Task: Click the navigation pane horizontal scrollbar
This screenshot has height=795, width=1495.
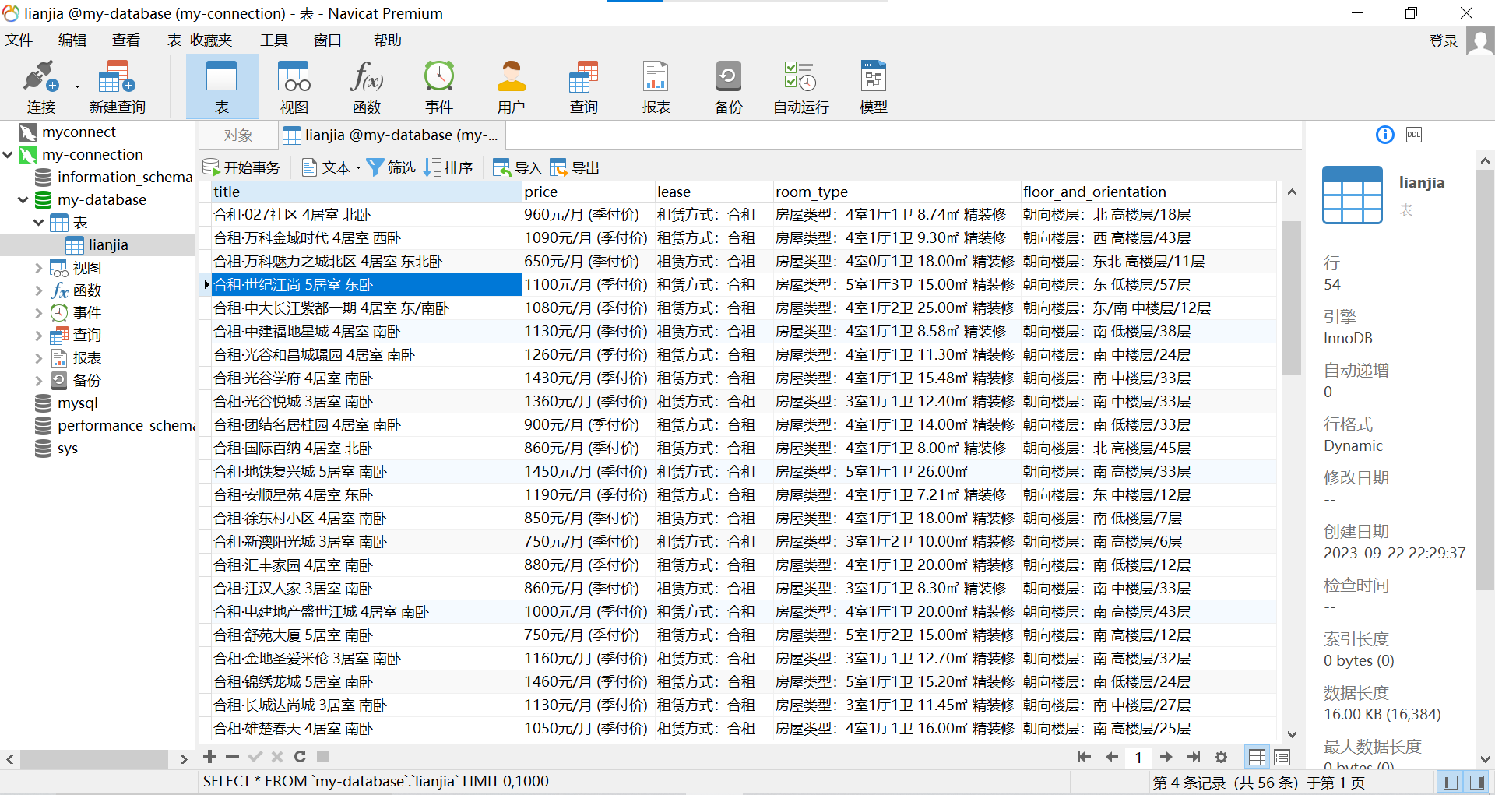Action: [x=94, y=758]
